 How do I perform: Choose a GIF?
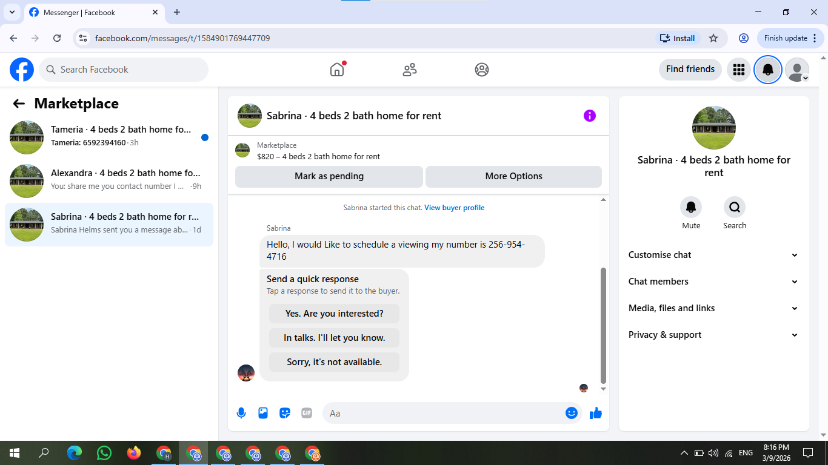307,413
